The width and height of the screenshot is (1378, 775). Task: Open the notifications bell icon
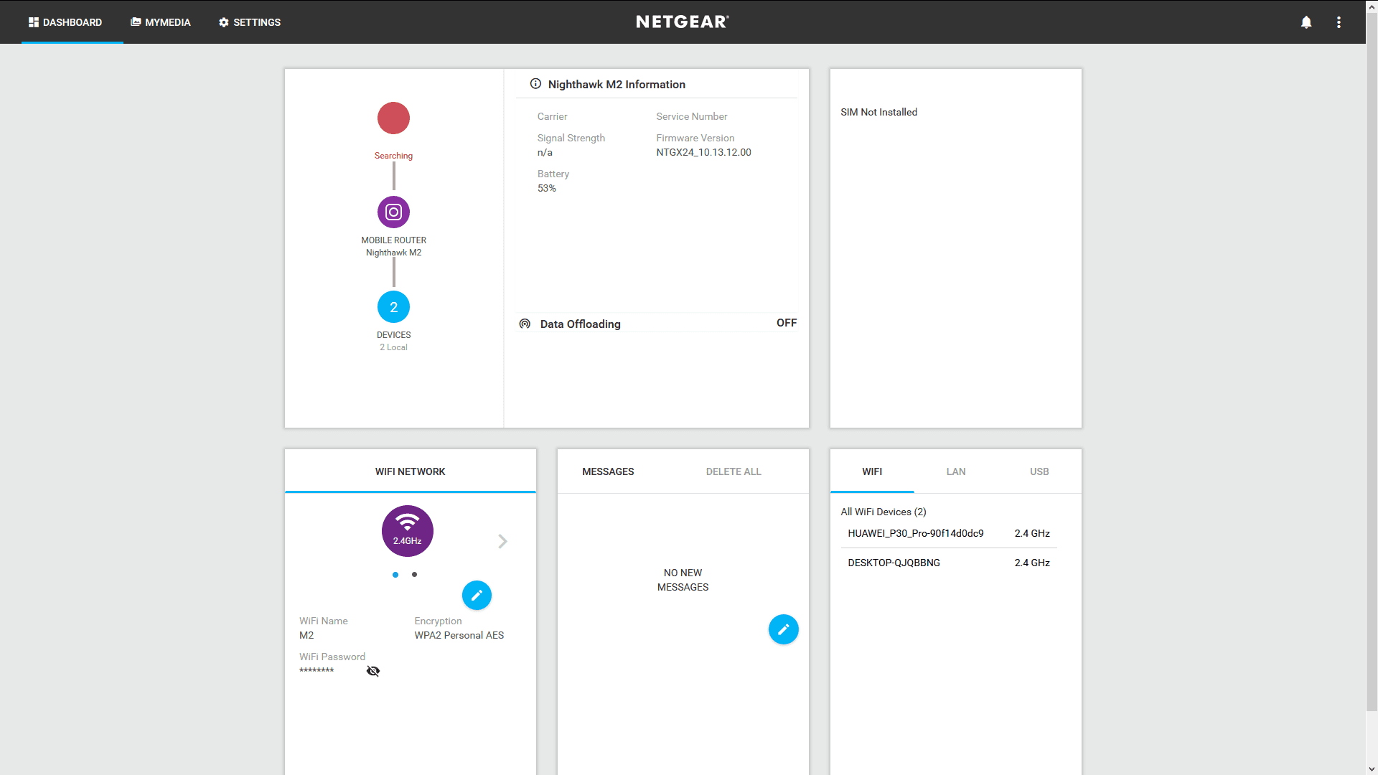pos(1306,22)
